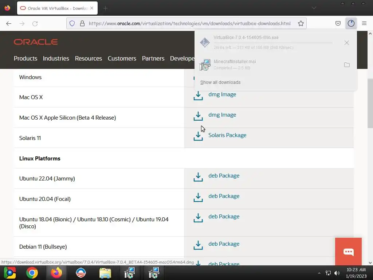Click the page vertical scrollbar thumb
The image size is (373, 280).
click(x=370, y=103)
